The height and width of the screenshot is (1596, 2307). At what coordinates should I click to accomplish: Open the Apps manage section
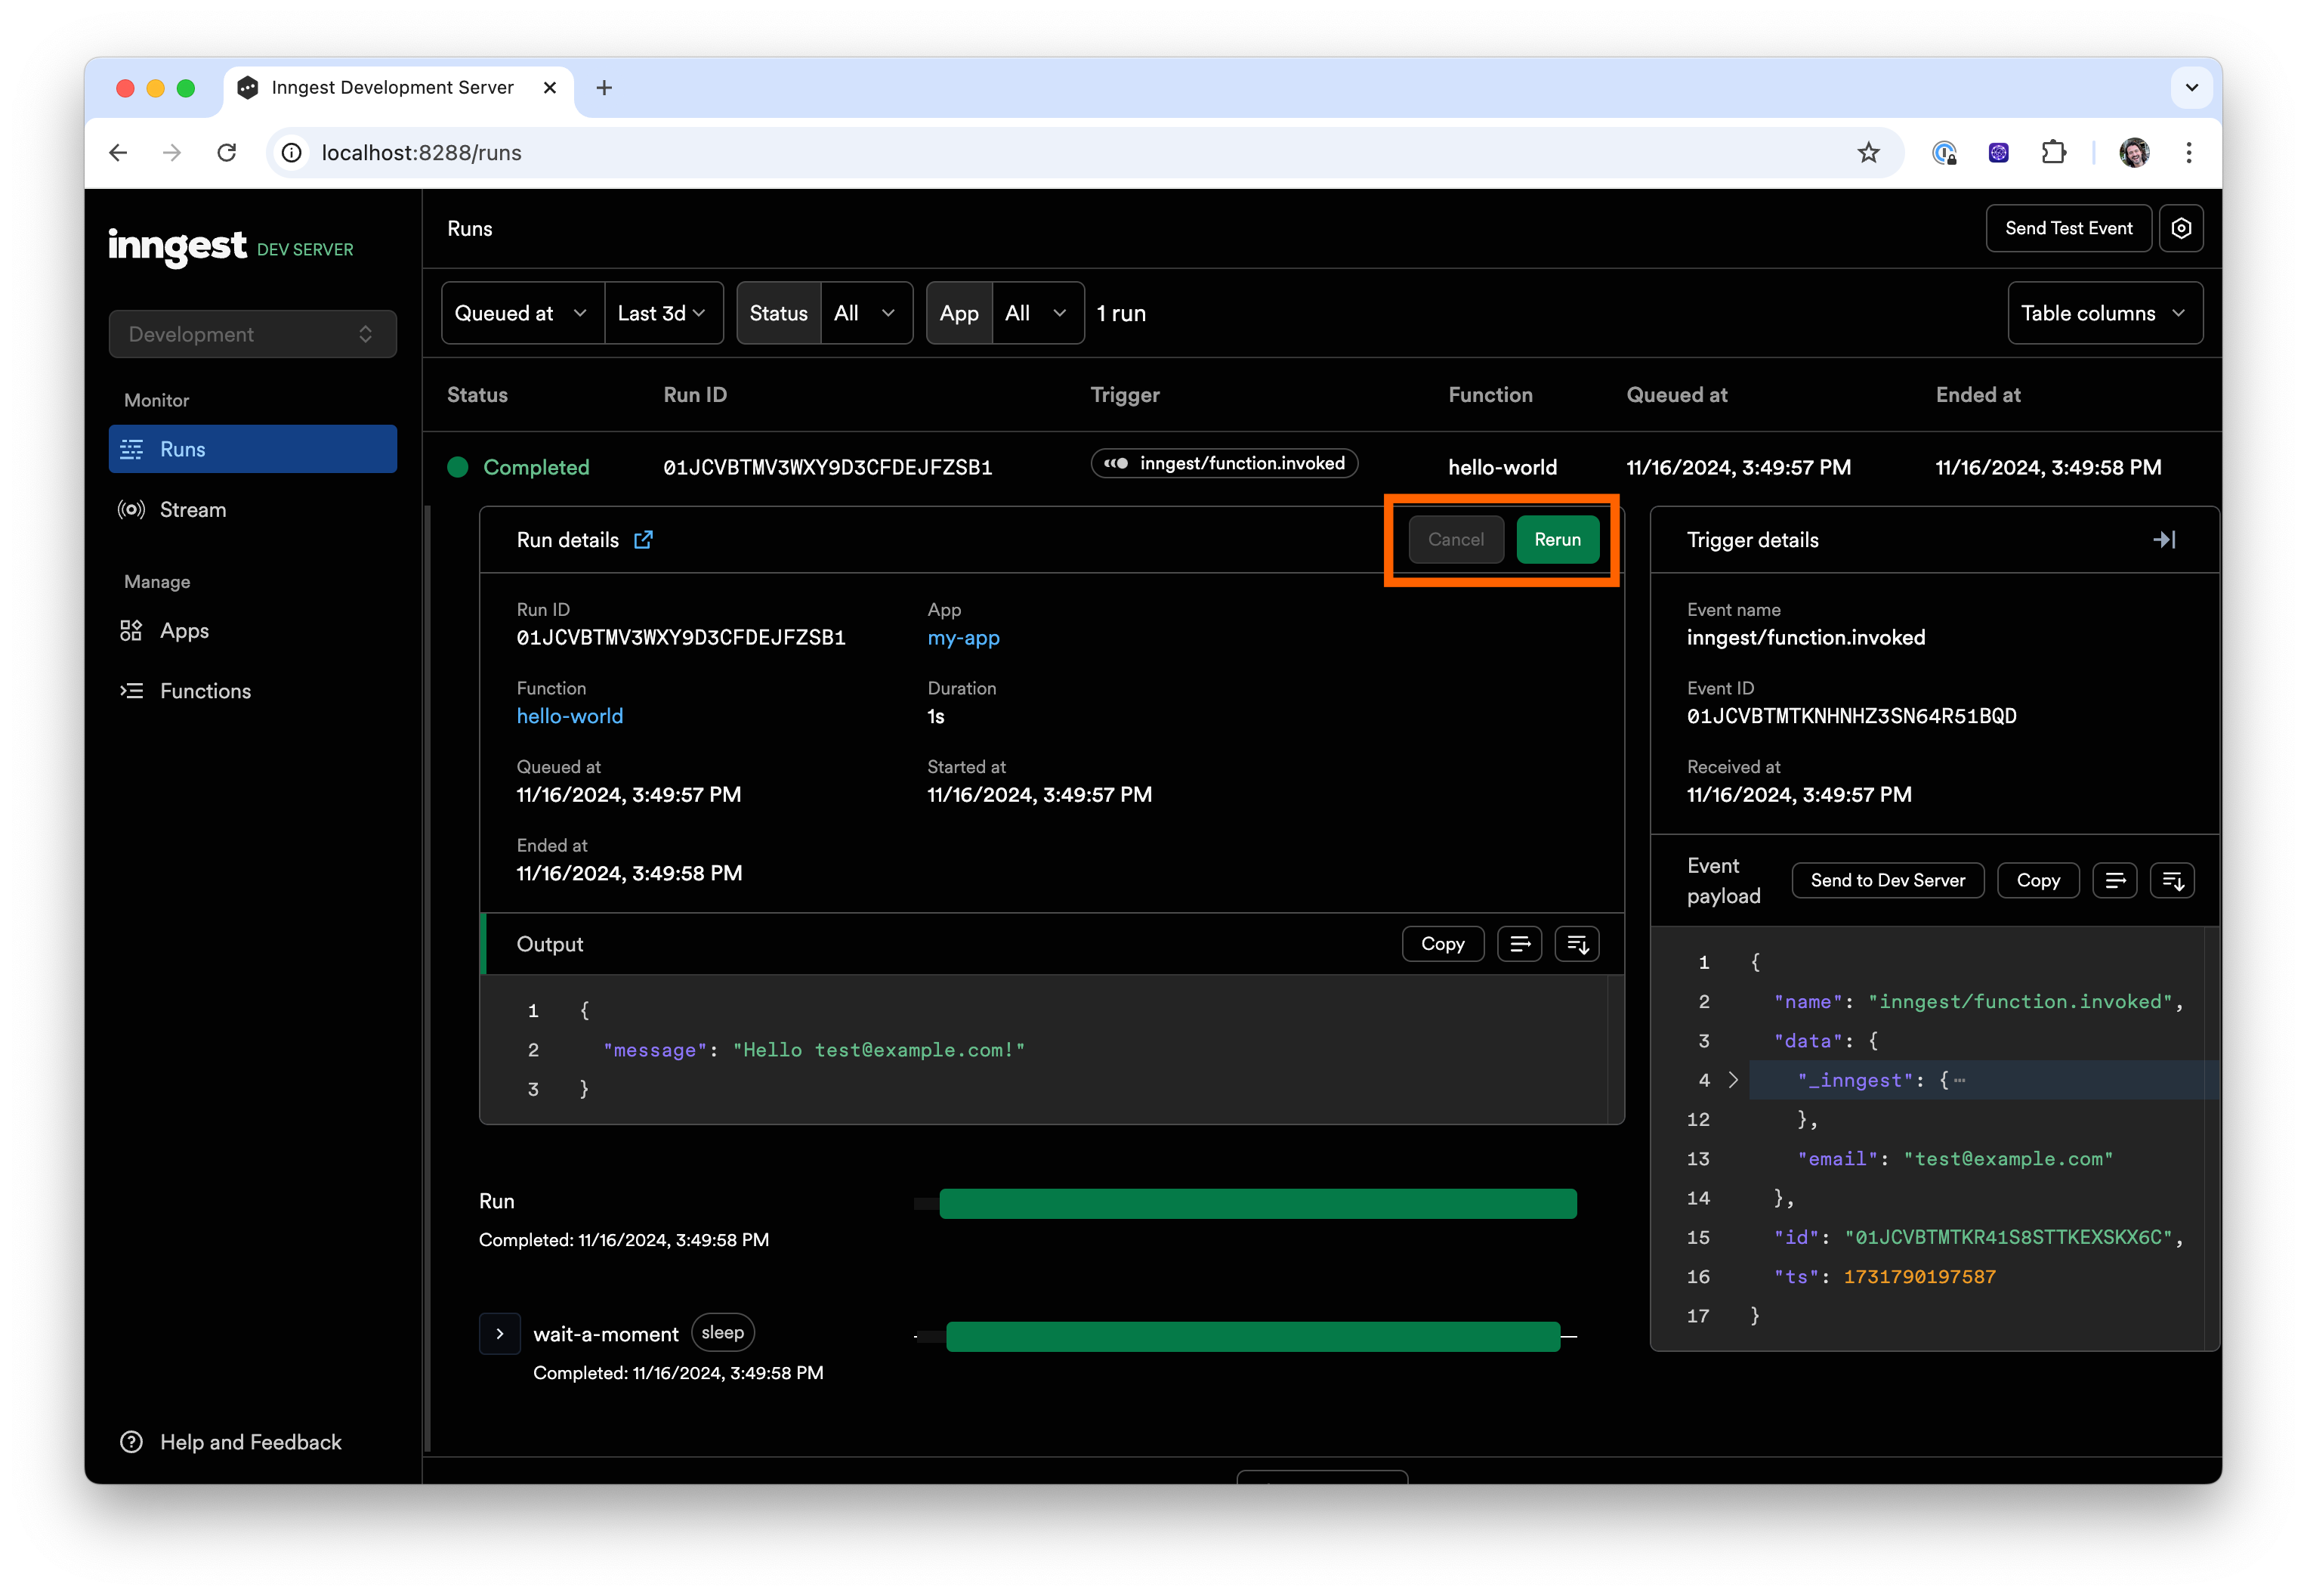[x=184, y=631]
